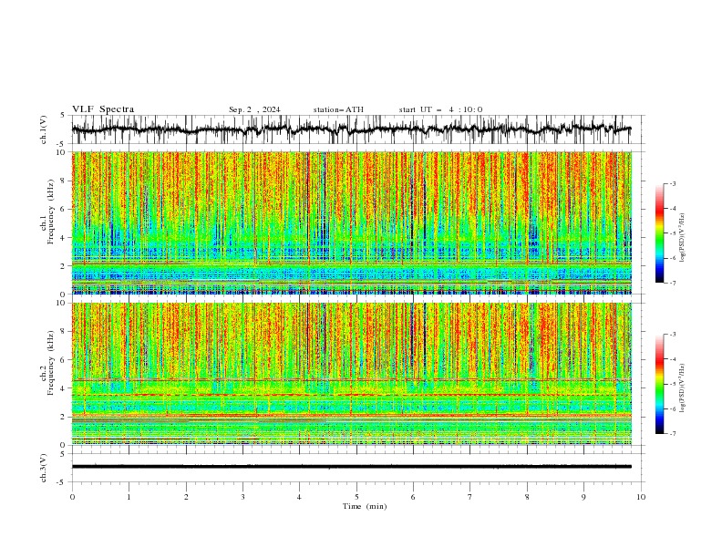Click time-axis tick label "1"
Viewport: 722px width, 558px height.
click(x=129, y=497)
